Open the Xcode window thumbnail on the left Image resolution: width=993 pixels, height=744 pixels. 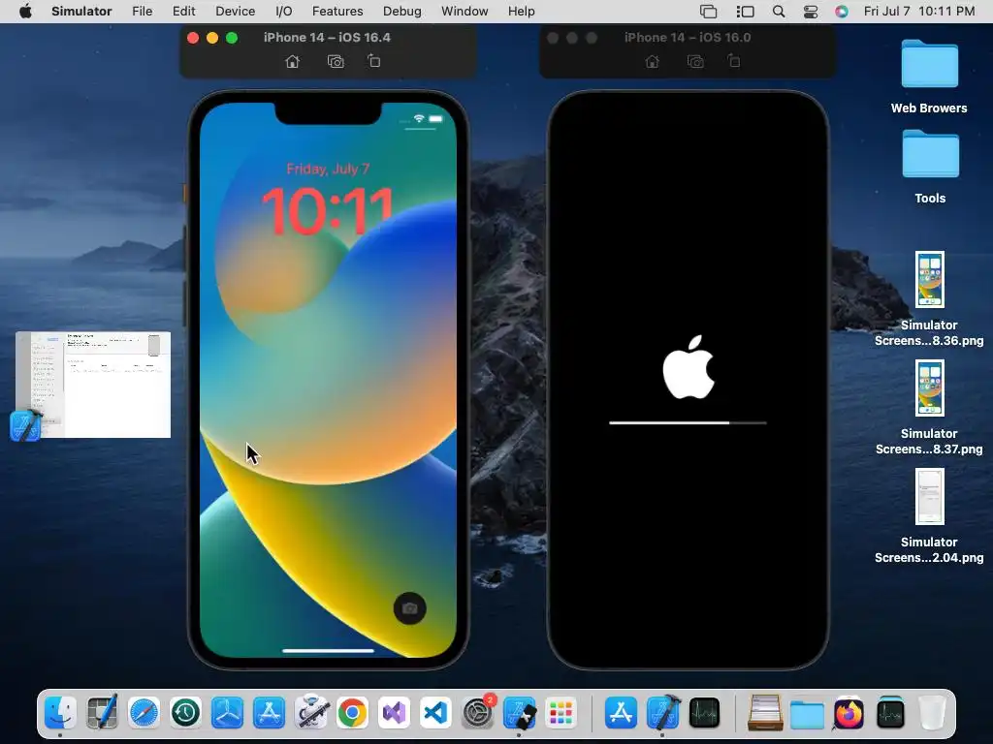tap(93, 385)
